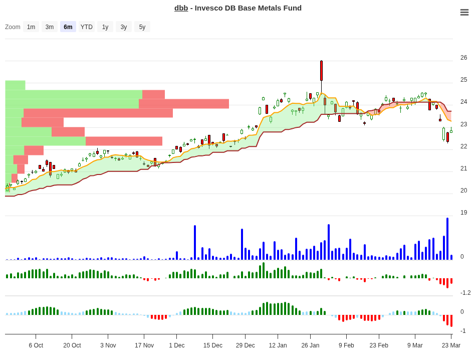Click the -1.2 indicator axis label
The width and height of the screenshot is (476, 361).
[465, 293]
